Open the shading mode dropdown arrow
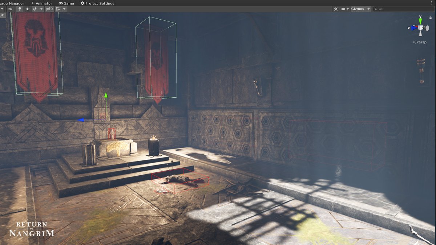The image size is (436, 245). (x=2, y=9)
